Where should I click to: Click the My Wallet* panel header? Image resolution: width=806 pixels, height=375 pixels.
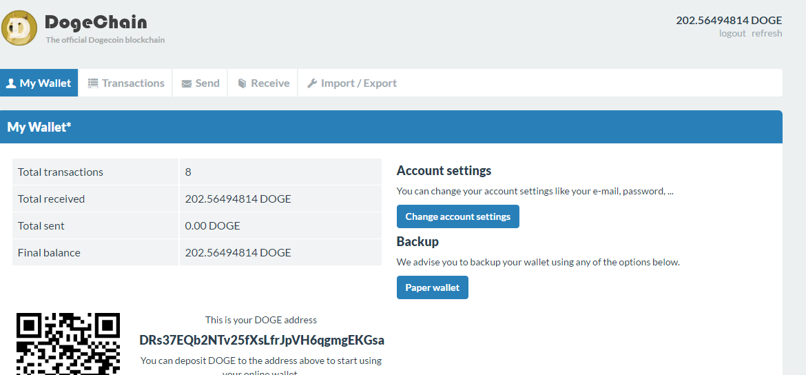(391, 127)
